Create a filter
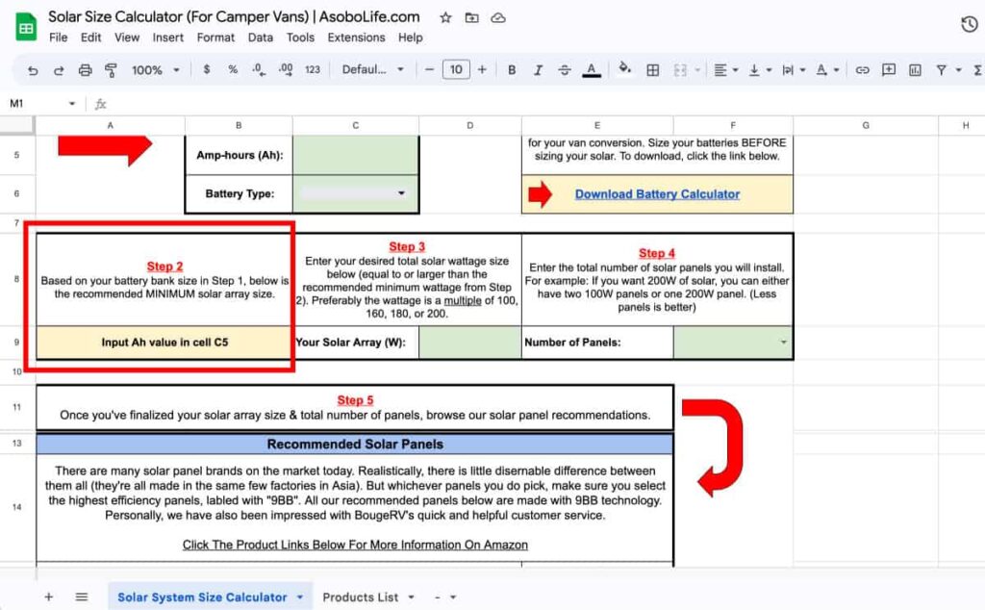This screenshot has width=985, height=610. pos(941,70)
